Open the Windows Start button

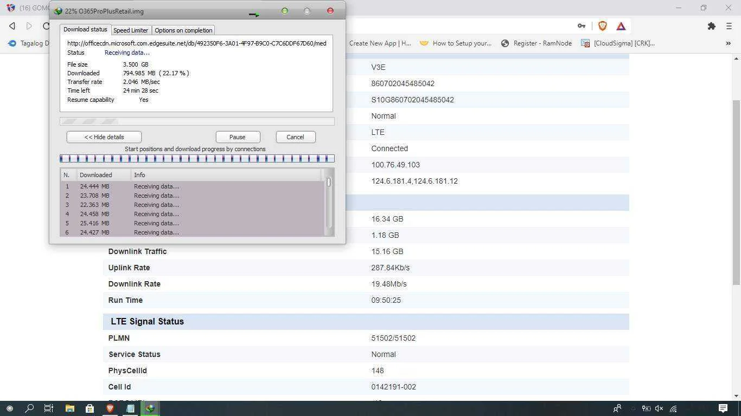(x=9, y=408)
